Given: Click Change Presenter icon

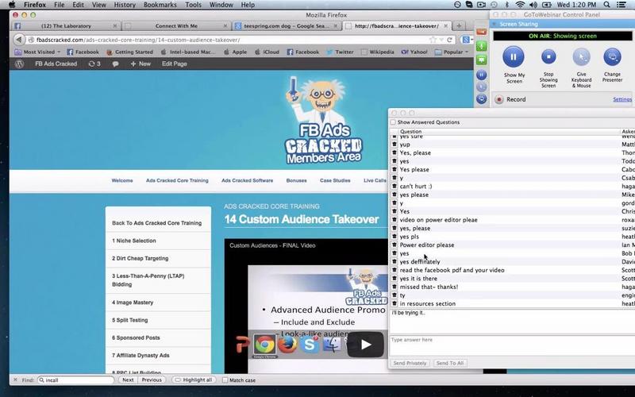Looking at the screenshot, I should [612, 57].
